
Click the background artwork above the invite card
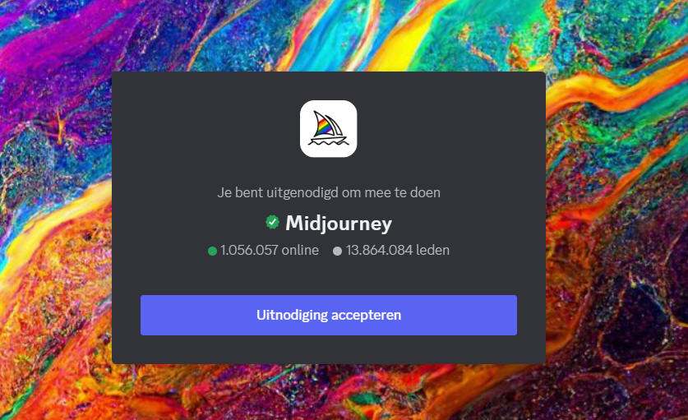click(x=329, y=35)
